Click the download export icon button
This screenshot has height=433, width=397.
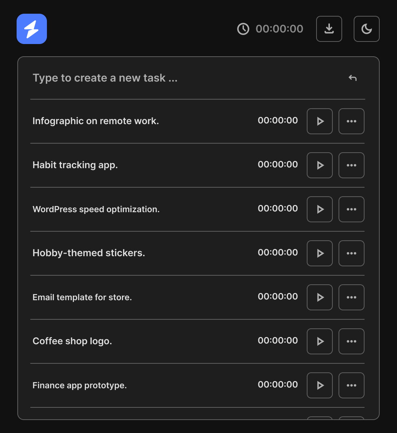pos(329,29)
